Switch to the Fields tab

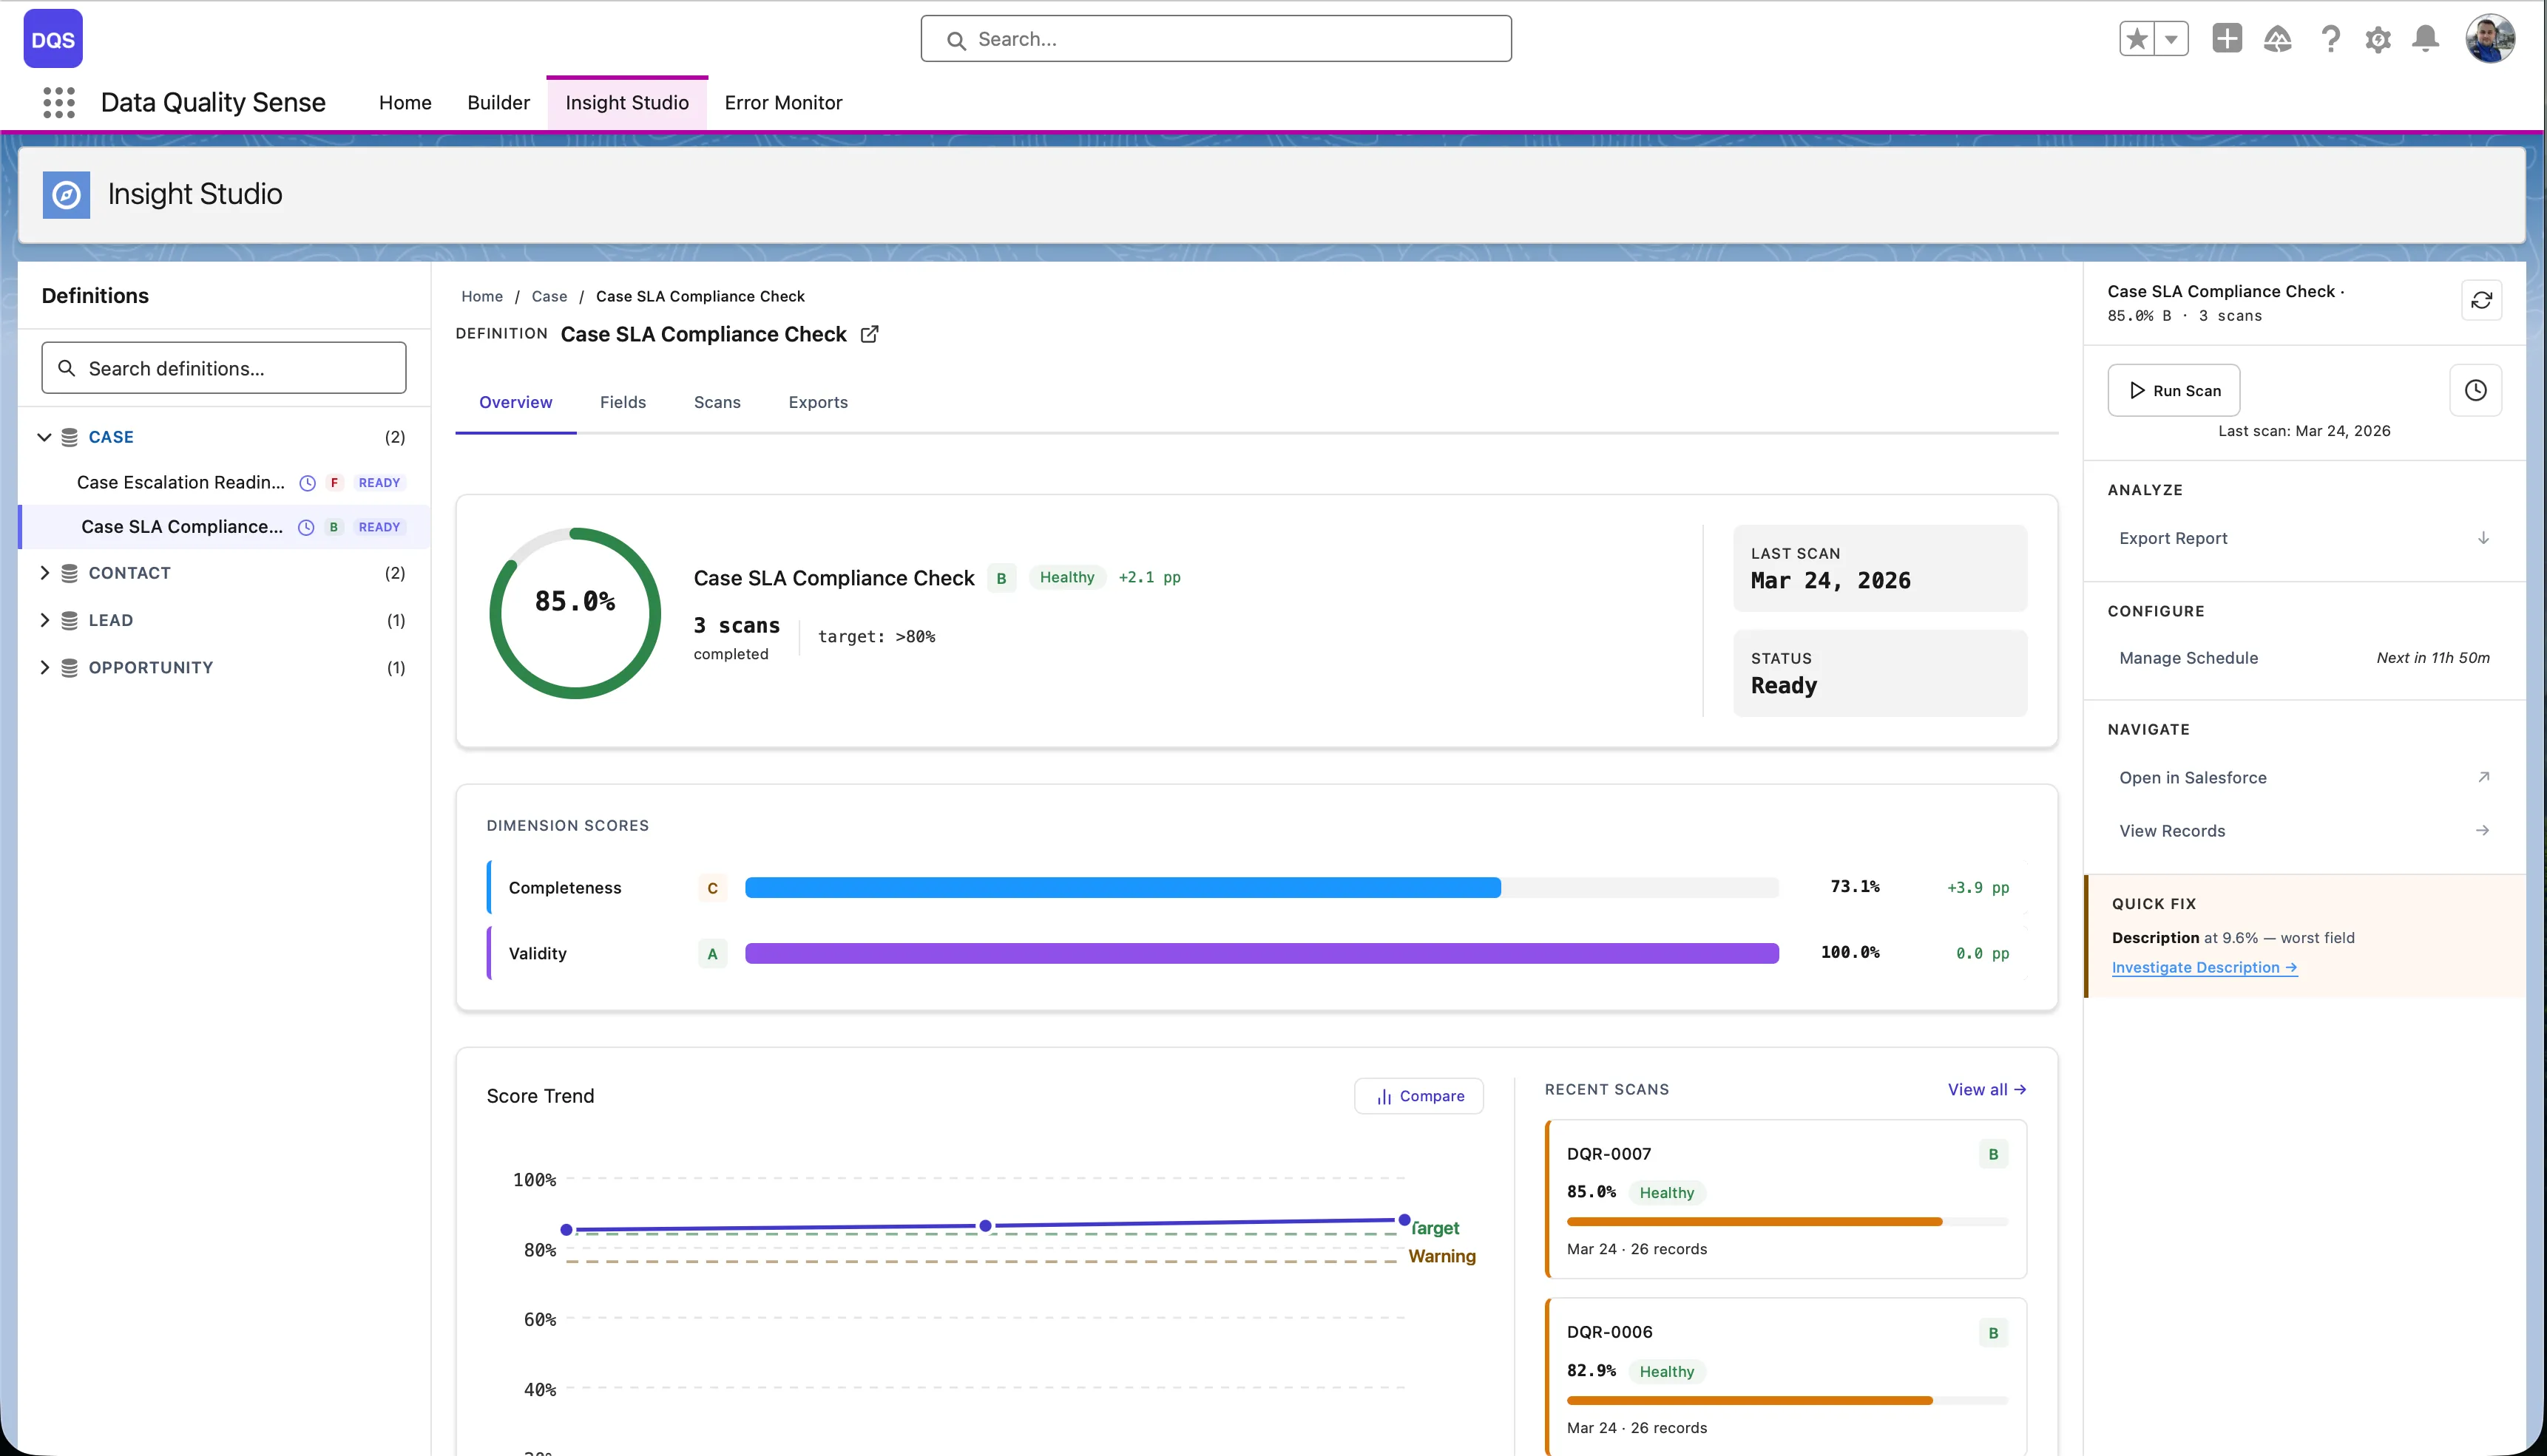tap(622, 402)
